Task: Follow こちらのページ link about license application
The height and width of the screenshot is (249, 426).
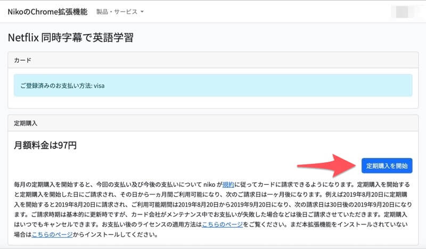Action: pyautogui.click(x=221, y=225)
